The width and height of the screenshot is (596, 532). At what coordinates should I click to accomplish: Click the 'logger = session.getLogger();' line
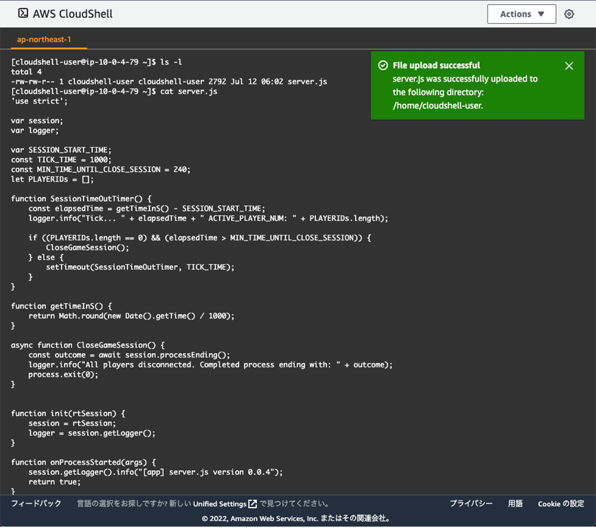pyautogui.click(x=92, y=433)
